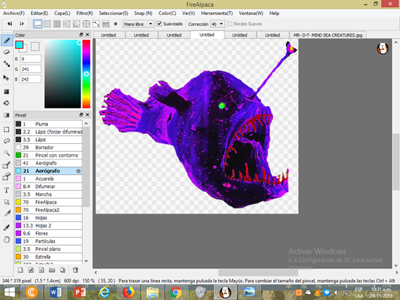400x300 pixels.
Task: Open the Corrección value dropdown
Action: (x=218, y=24)
